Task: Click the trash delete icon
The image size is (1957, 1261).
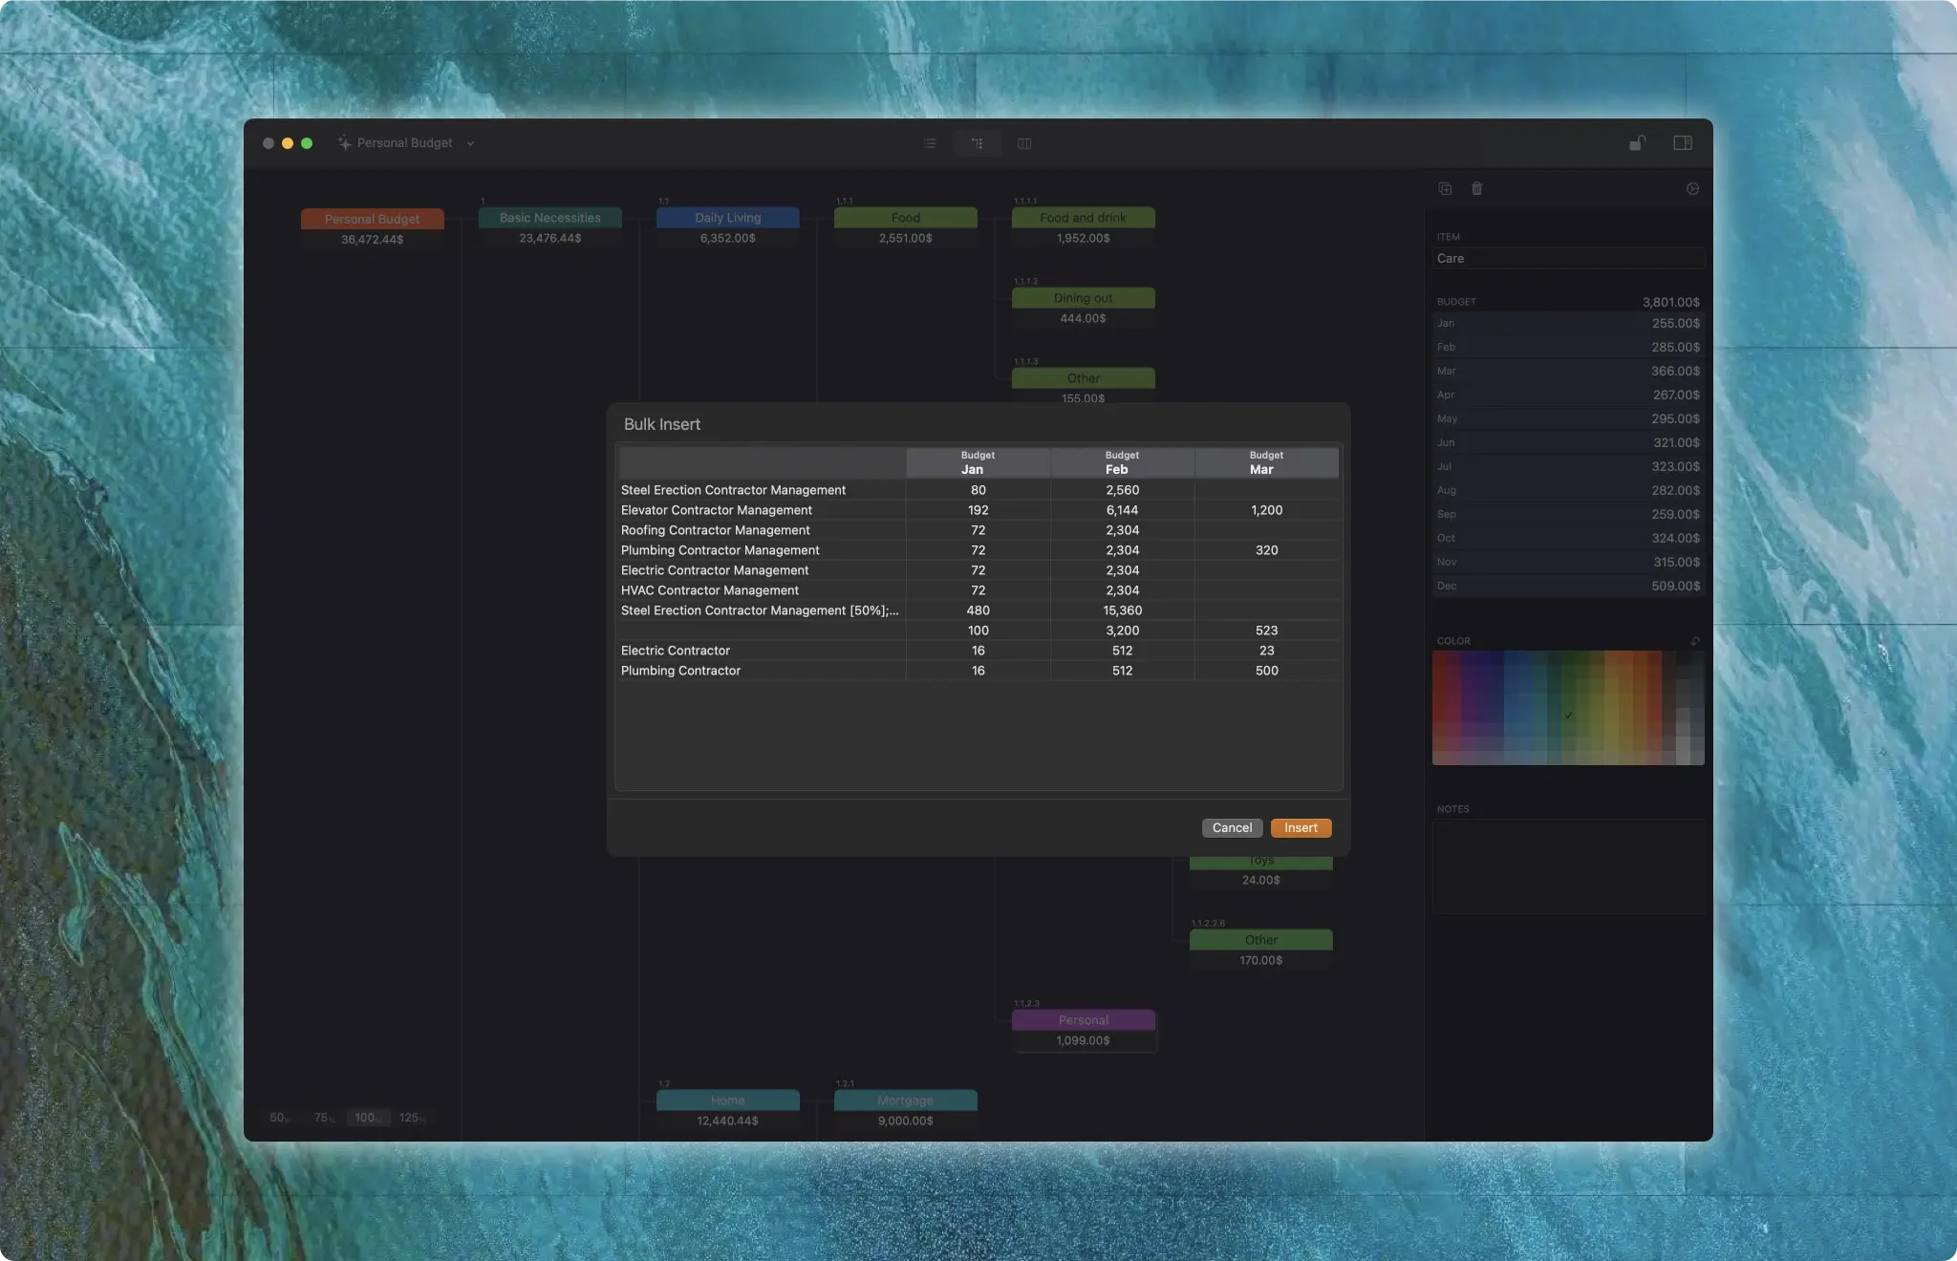Action: click(1476, 189)
